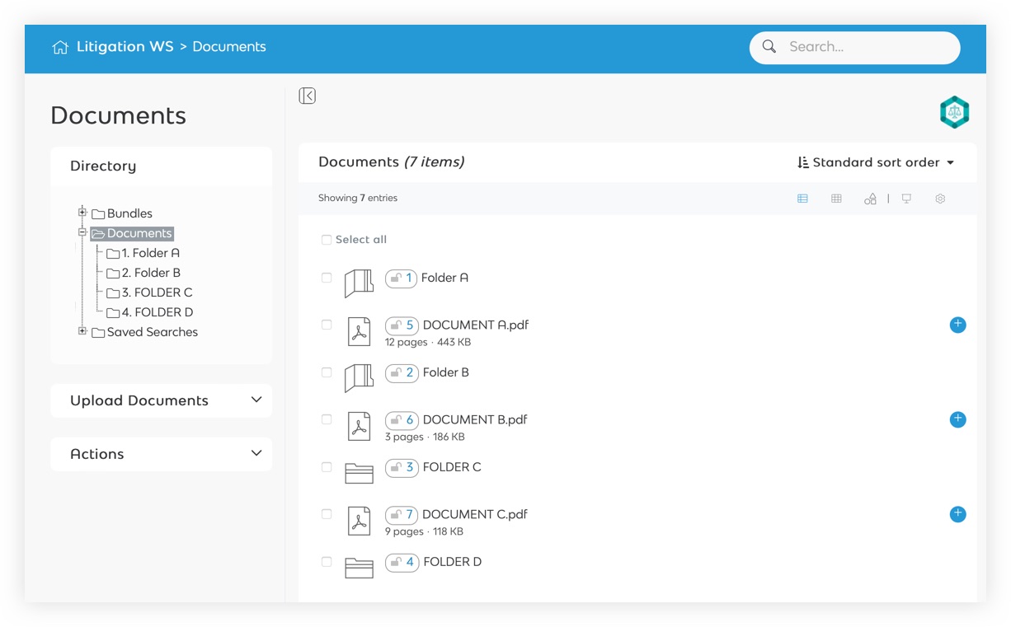The width and height of the screenshot is (1011, 627).
Task: Select the FOLDER C row checkbox
Action: pyautogui.click(x=327, y=467)
